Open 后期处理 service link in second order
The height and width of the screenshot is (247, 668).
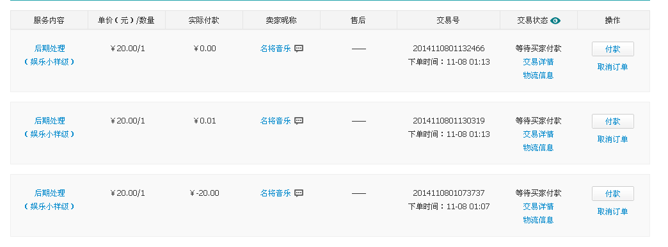pos(49,121)
